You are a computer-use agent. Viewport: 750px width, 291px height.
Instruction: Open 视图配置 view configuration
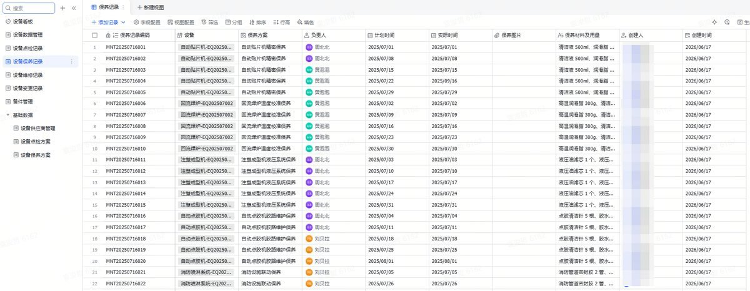[x=181, y=22]
